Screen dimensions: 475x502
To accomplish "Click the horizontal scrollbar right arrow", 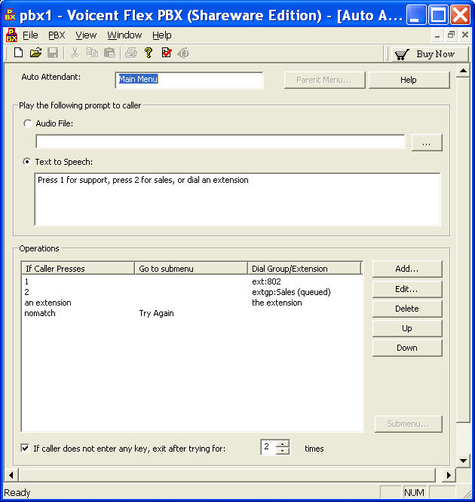I will pos(449,476).
